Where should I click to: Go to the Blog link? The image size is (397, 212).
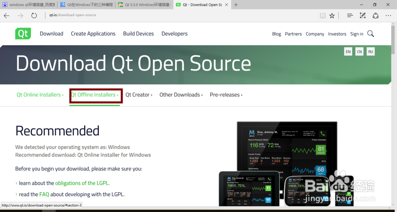pos(276,34)
